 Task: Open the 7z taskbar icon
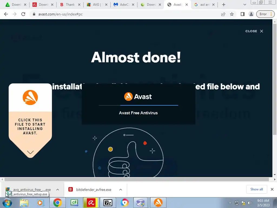pyautogui.click(x=108, y=203)
